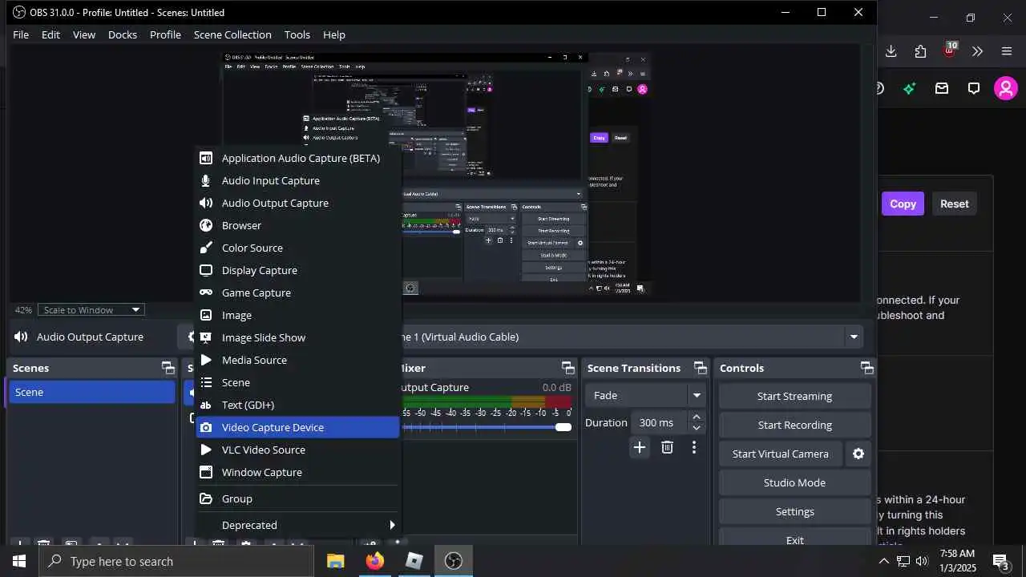Open the Scene Collection menu
The image size is (1026, 577).
(232, 34)
